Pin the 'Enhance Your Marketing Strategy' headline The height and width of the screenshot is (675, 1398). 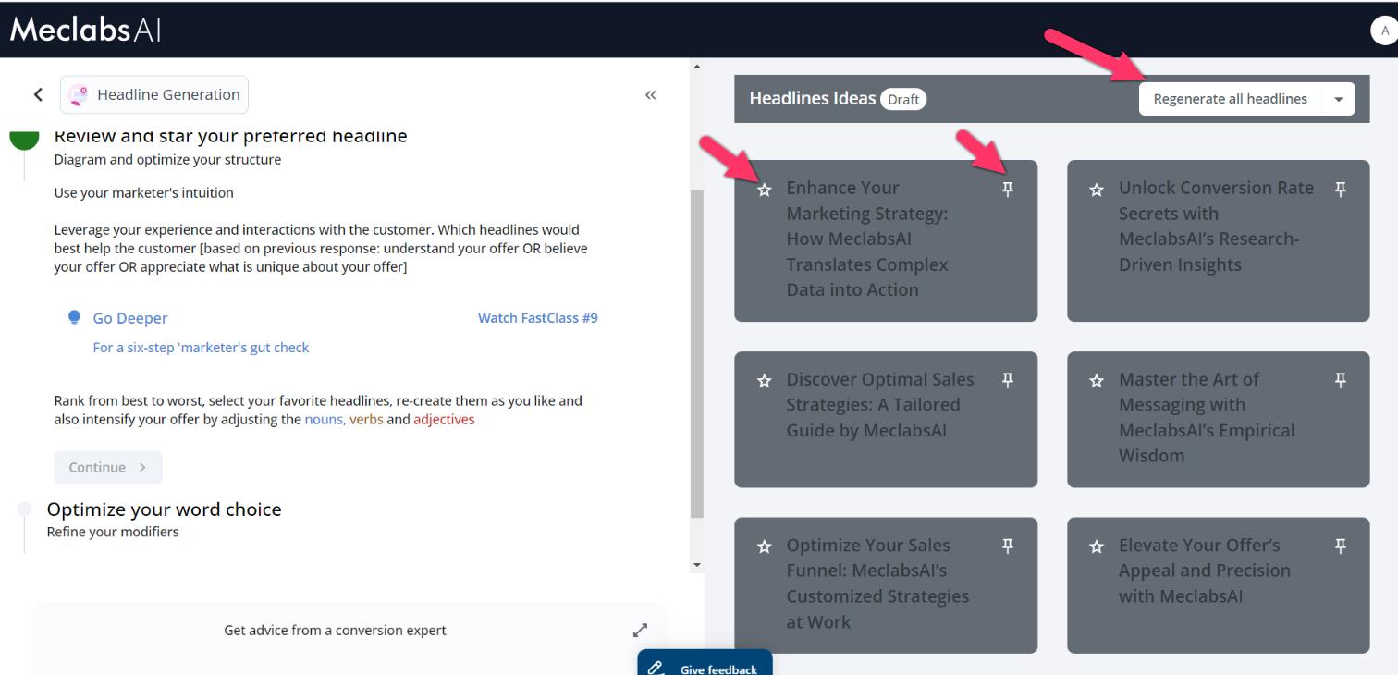[x=1008, y=189]
